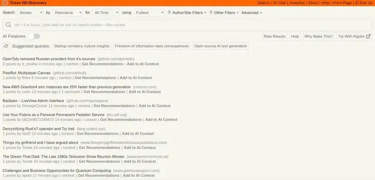375x180 pixels.
Task: Select Freedom of information laws consequences query
Action: [x=151, y=46]
